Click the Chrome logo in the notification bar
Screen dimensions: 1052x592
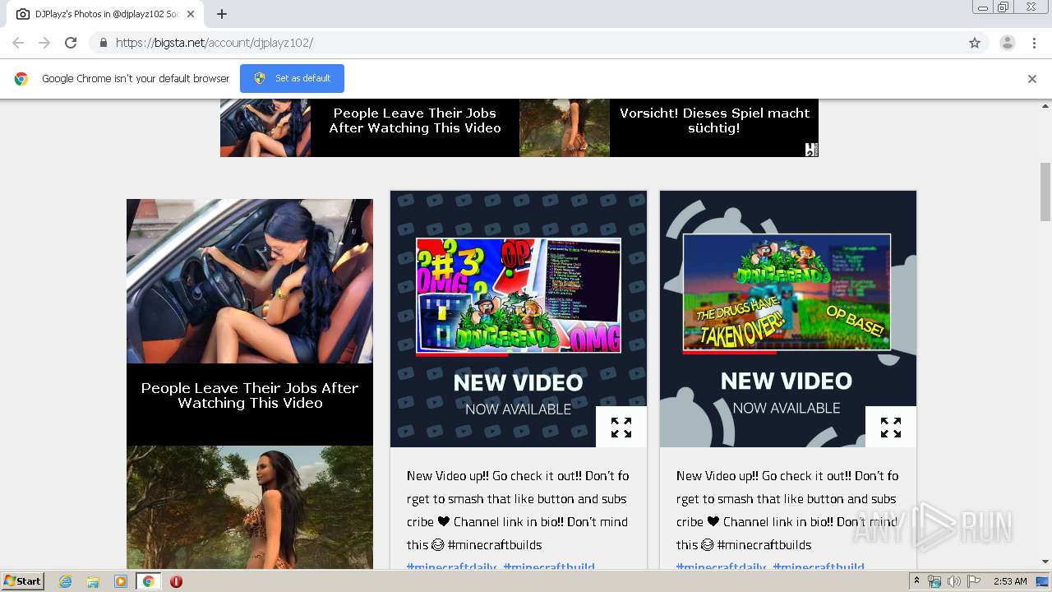tap(21, 79)
